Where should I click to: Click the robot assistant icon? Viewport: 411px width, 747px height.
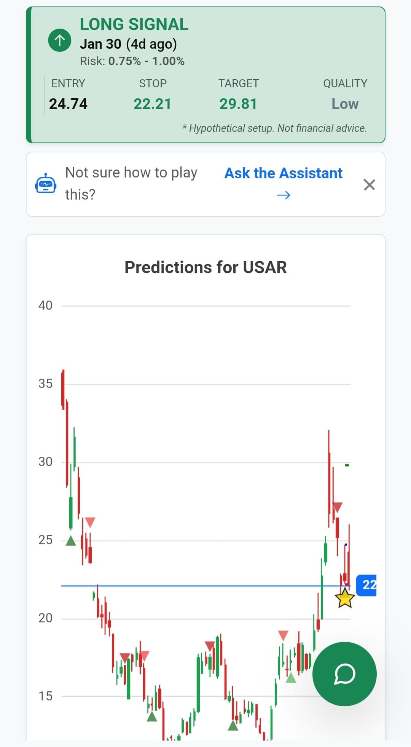click(46, 184)
